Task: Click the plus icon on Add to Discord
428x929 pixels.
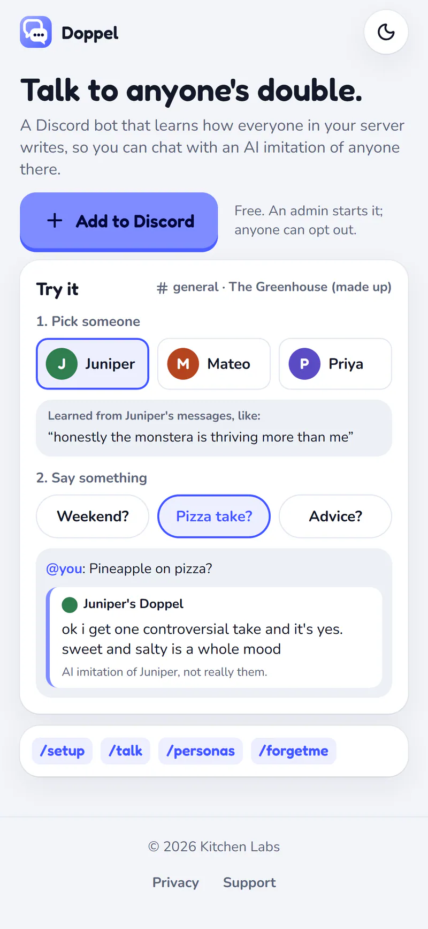Action: tap(55, 221)
